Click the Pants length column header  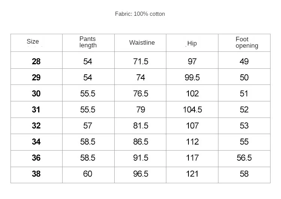click(88, 42)
